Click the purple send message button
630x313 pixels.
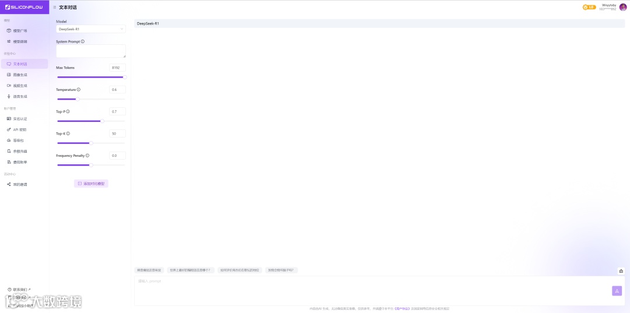pyautogui.click(x=617, y=291)
